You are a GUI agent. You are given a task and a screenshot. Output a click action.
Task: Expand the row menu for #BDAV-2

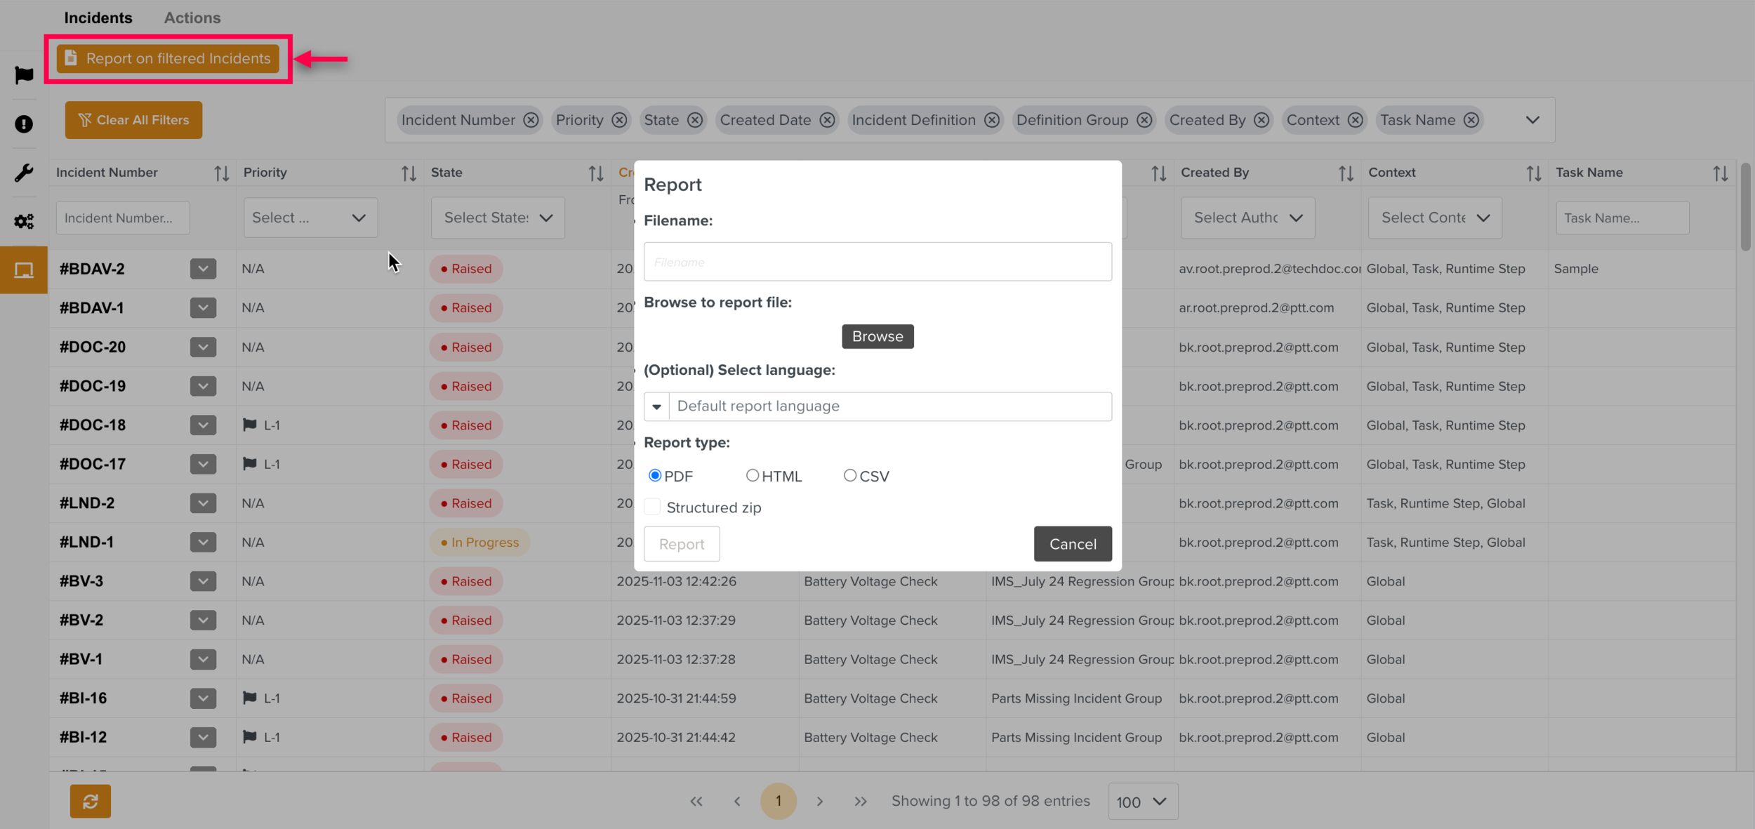(203, 269)
